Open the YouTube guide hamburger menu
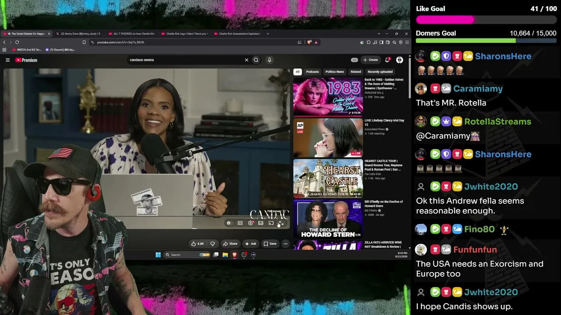This screenshot has height=315, width=561. pyautogui.click(x=7, y=60)
